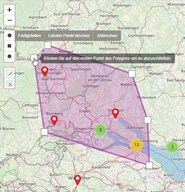Expand the yellow cluster of 13 at Konstanz
Screen dimensions: 185x192
137,145
